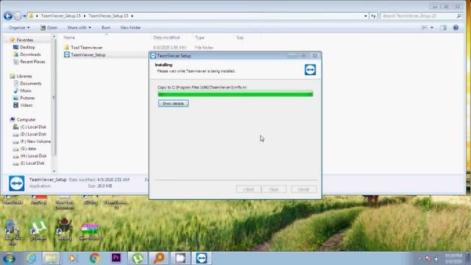
Task: Click Open in the Explorer toolbar
Action: click(x=49, y=28)
